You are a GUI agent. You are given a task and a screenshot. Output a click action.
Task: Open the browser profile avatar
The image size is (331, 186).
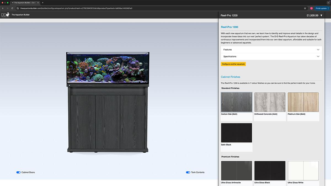311,8
